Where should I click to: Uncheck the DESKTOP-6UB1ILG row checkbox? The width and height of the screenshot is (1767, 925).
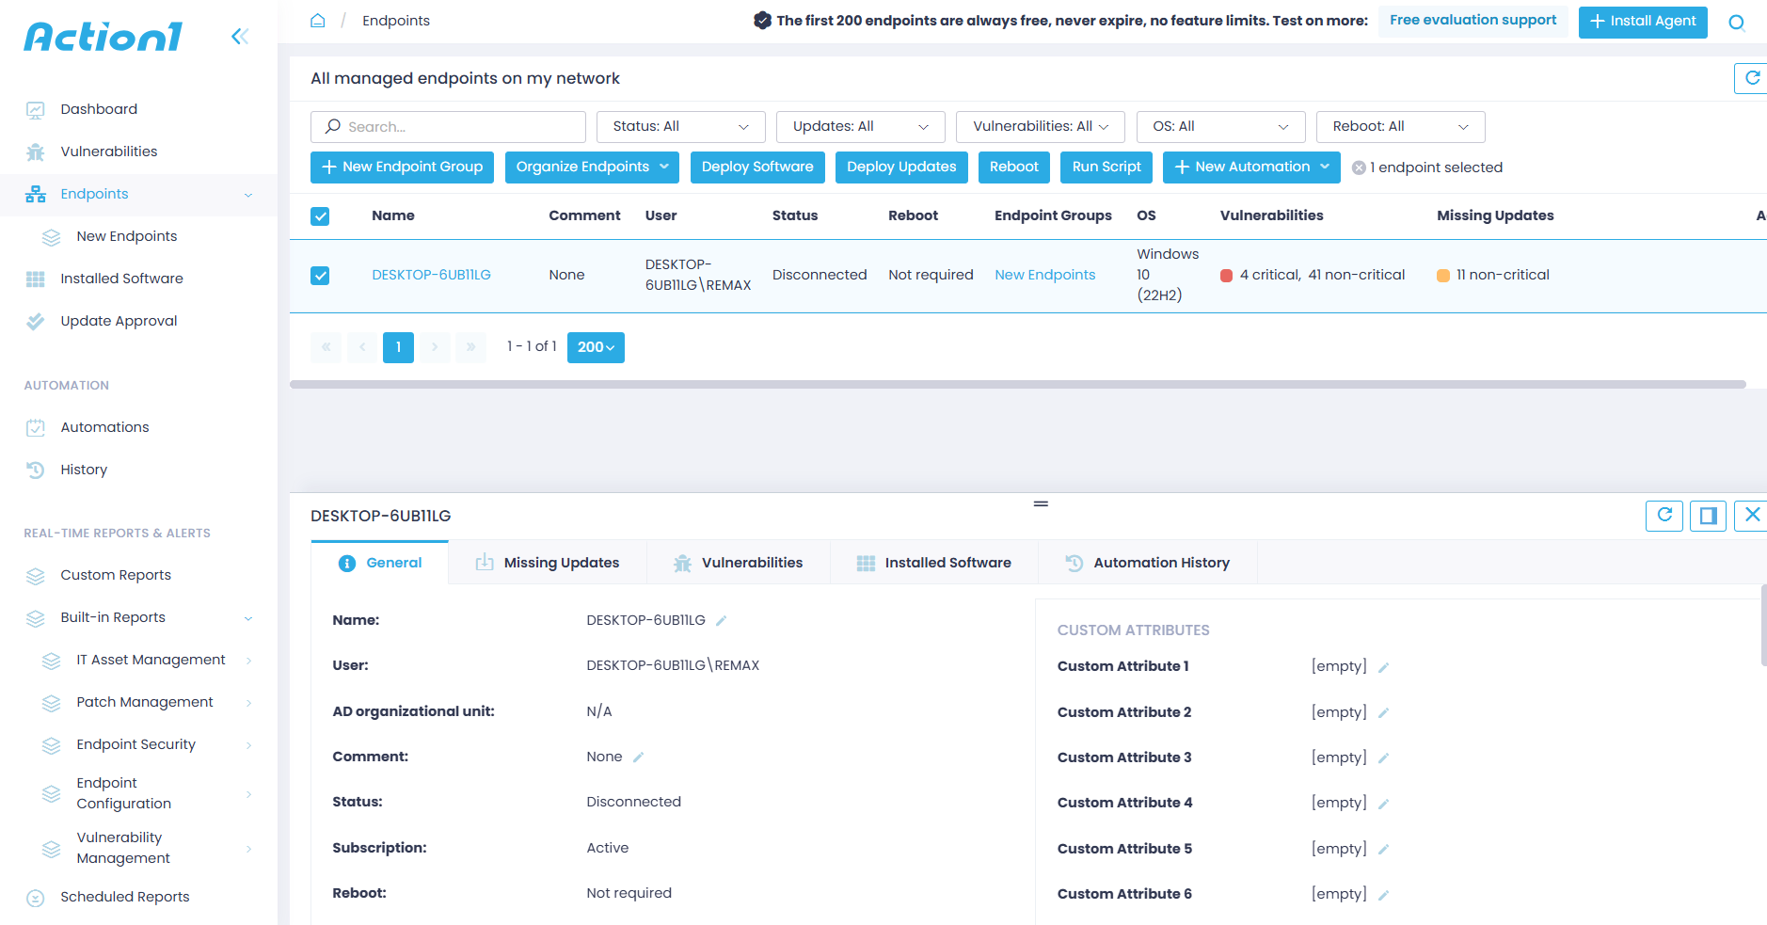[320, 276]
